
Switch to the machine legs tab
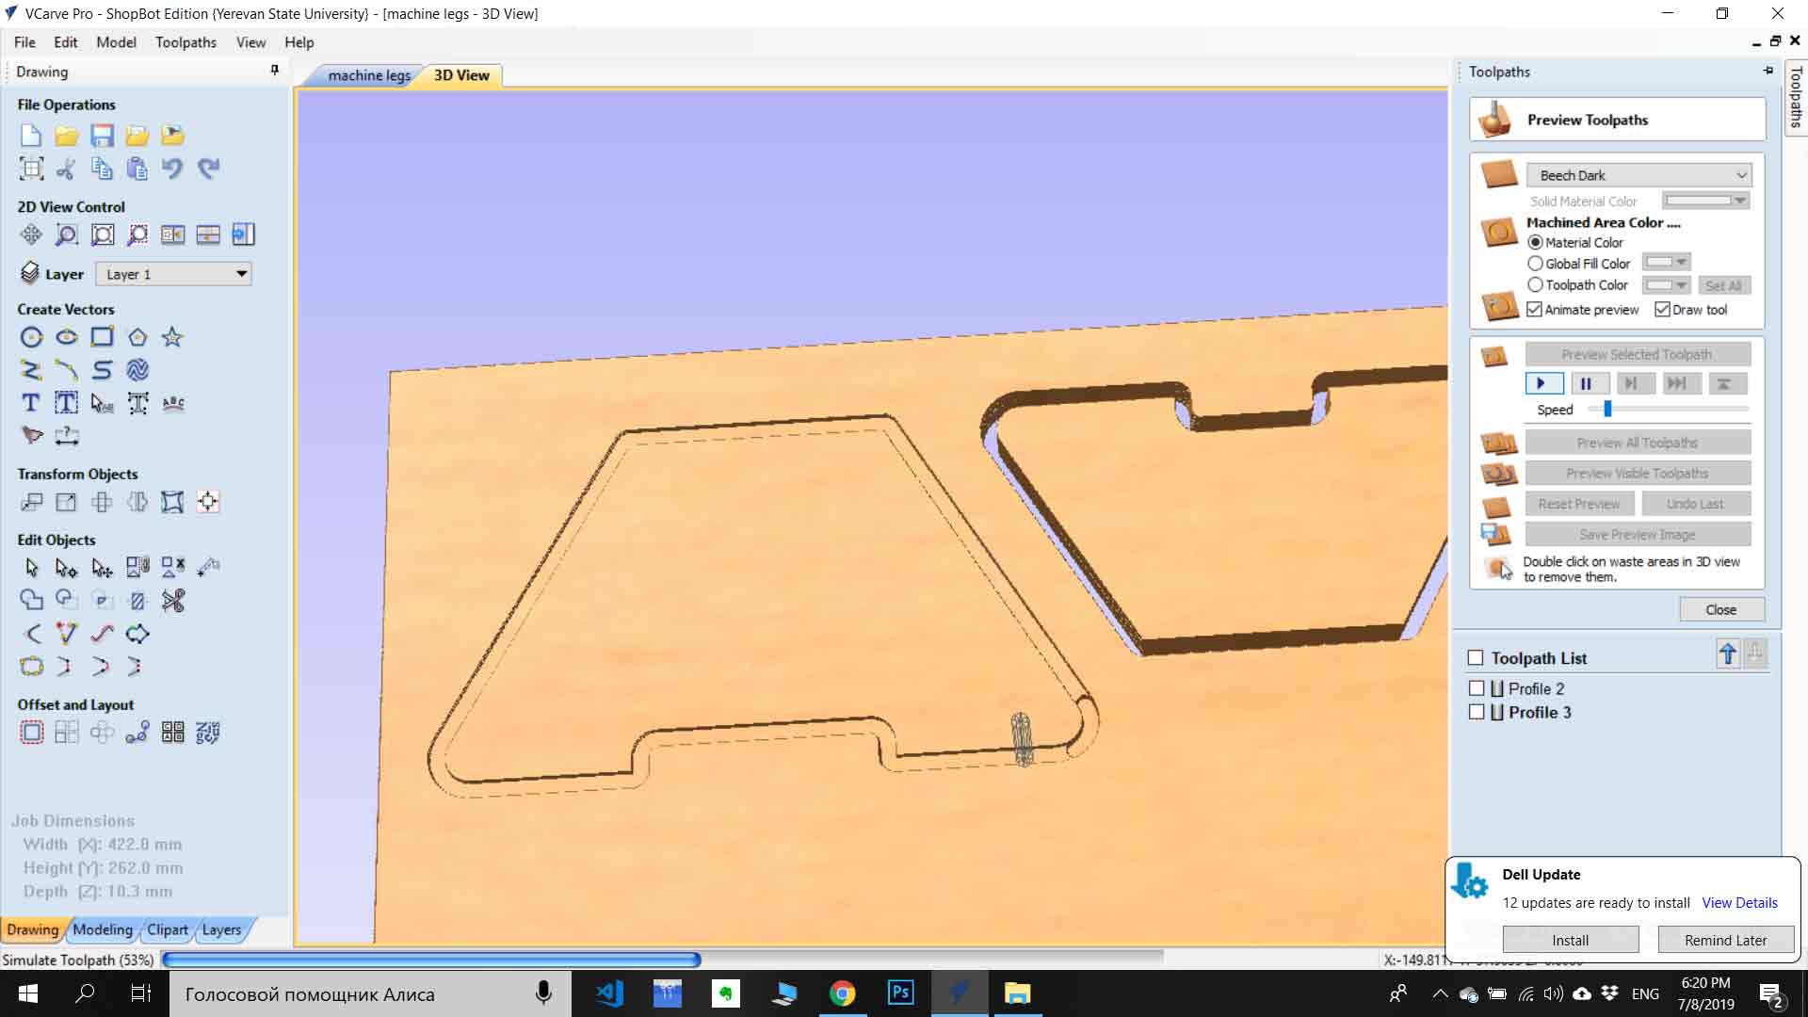pos(368,75)
